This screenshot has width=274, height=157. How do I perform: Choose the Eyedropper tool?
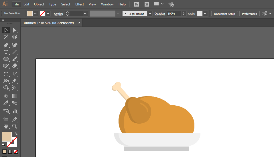[x=6, y=103]
